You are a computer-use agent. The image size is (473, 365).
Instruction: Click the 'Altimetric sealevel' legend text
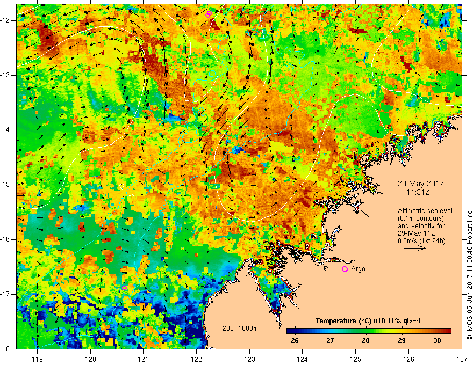click(x=425, y=211)
